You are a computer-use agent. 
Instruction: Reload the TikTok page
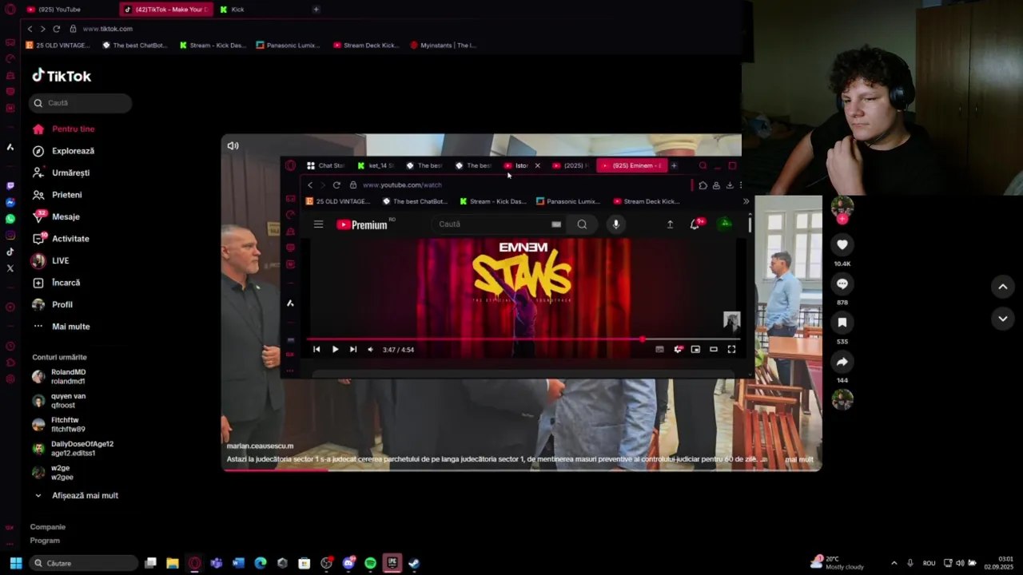[56, 29]
